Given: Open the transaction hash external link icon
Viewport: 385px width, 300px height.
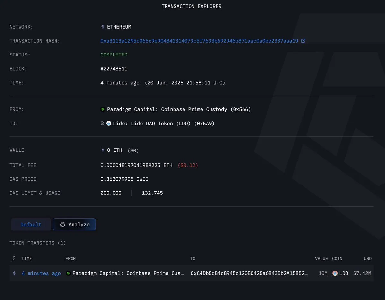Looking at the screenshot, I should click(x=303, y=41).
